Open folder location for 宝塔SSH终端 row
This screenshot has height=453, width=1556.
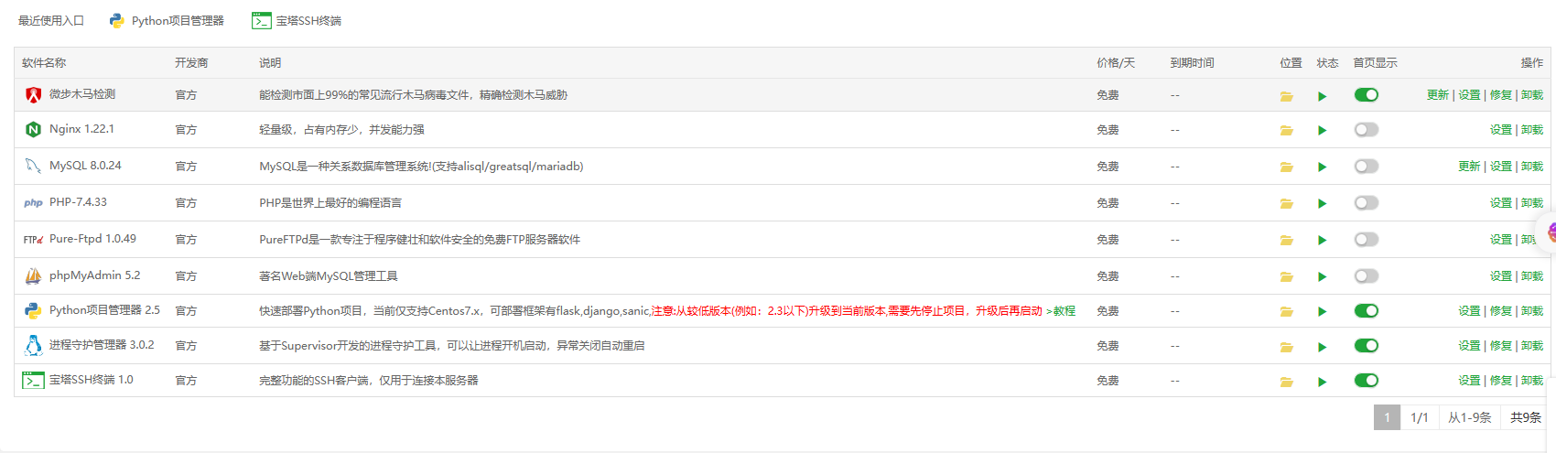[1286, 382]
